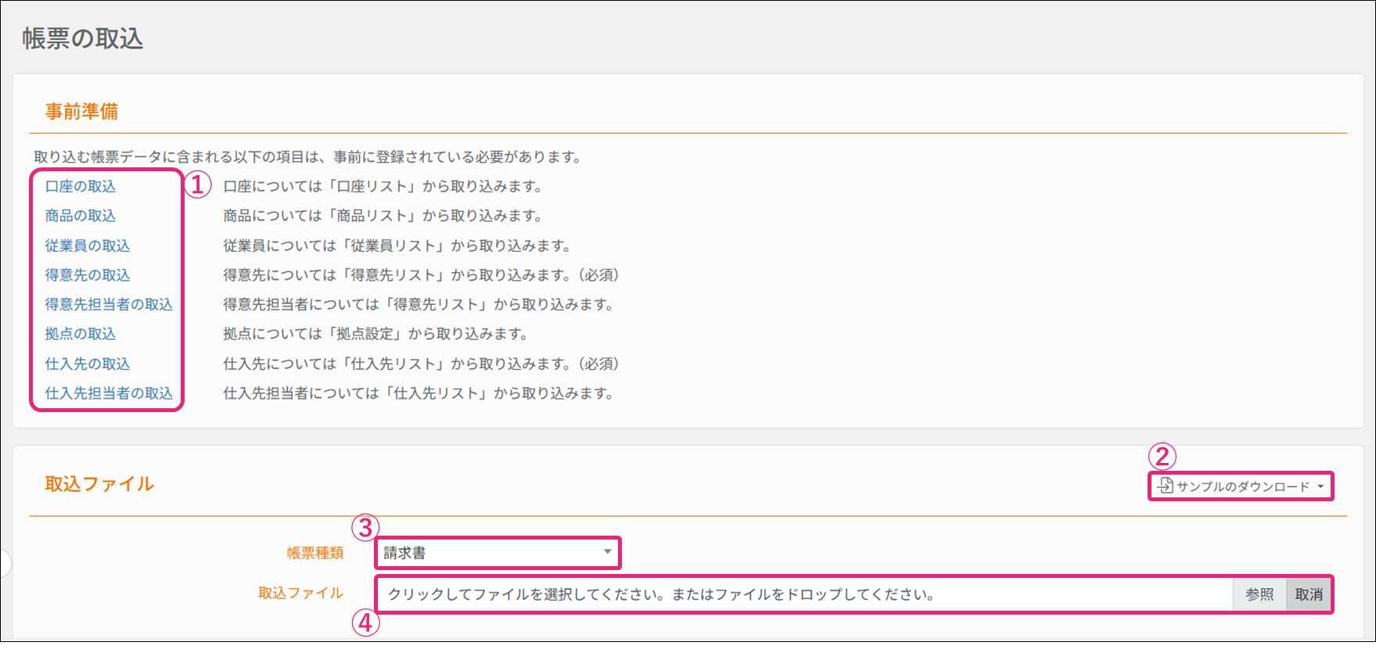Click the orange 帳票種類 field label
This screenshot has height=660, width=1376.
(315, 553)
